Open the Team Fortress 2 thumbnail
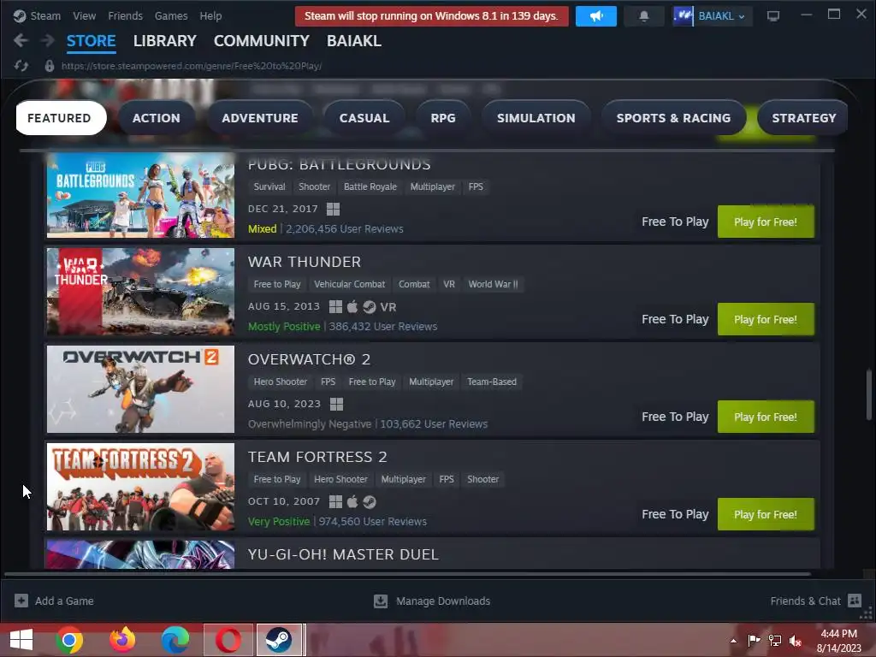 [141, 487]
